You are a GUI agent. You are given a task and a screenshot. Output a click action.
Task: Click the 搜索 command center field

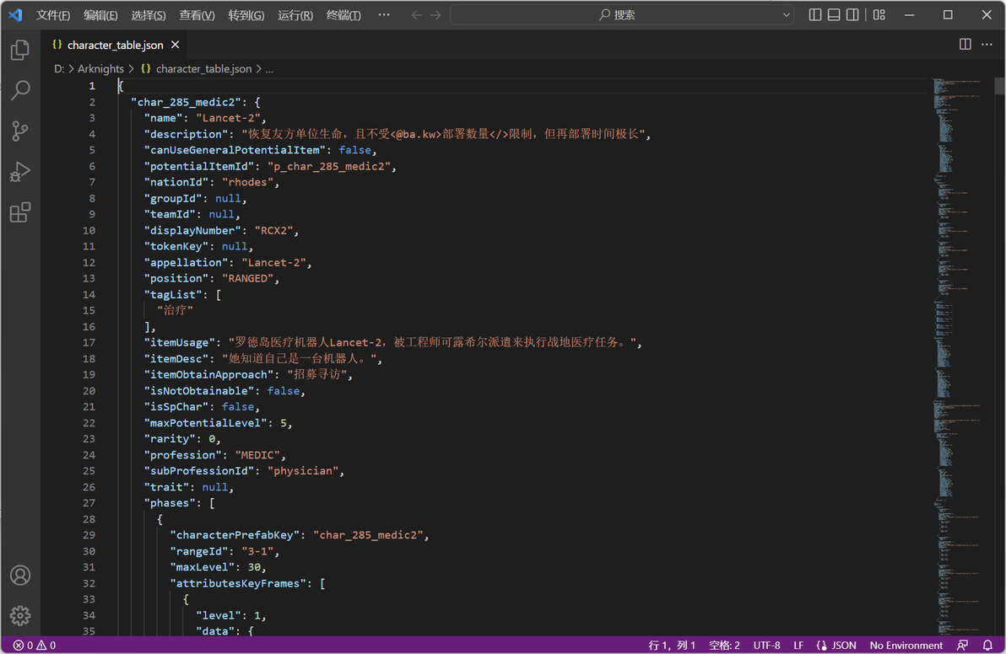point(622,14)
